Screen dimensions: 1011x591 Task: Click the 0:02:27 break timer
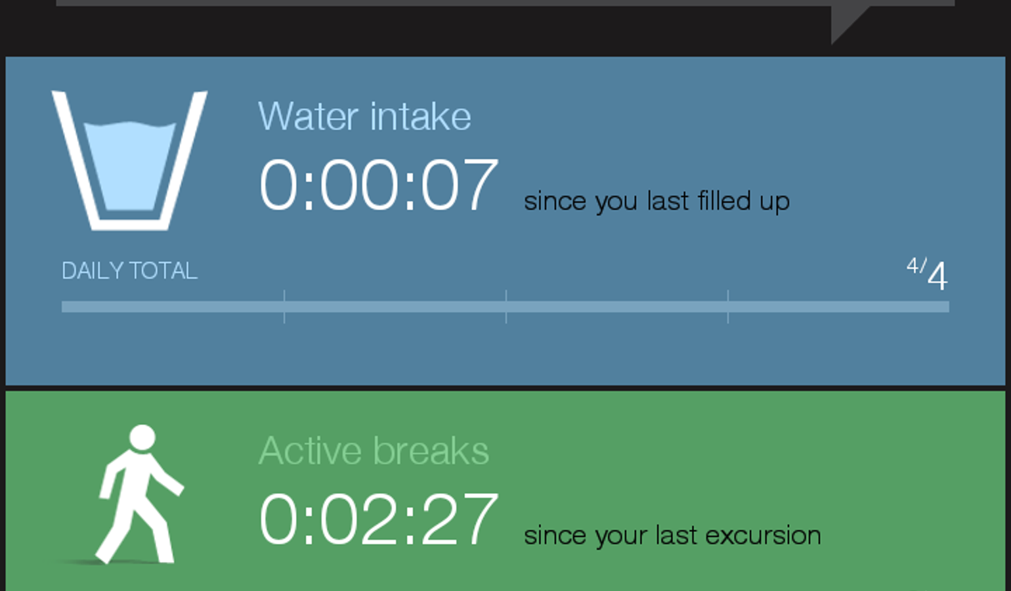(379, 519)
